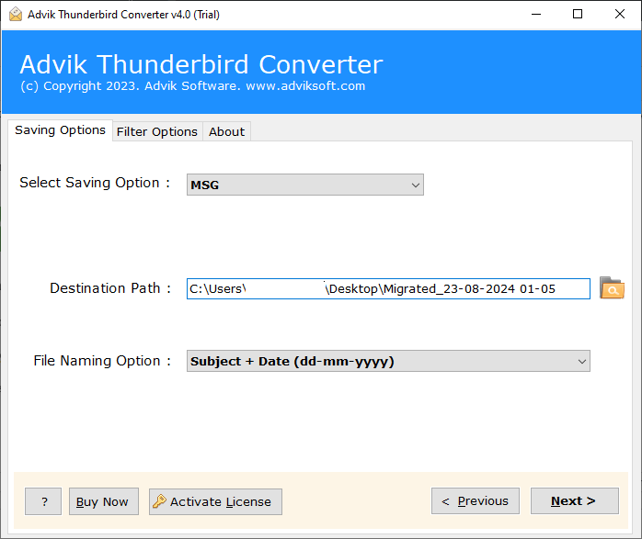Viewport: 642px width, 539px height.
Task: Click the copyright text www.adviksoft.com
Action: 305,85
